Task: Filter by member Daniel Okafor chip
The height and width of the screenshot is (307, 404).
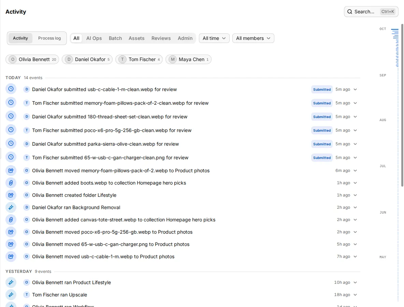Action: tap(87, 59)
